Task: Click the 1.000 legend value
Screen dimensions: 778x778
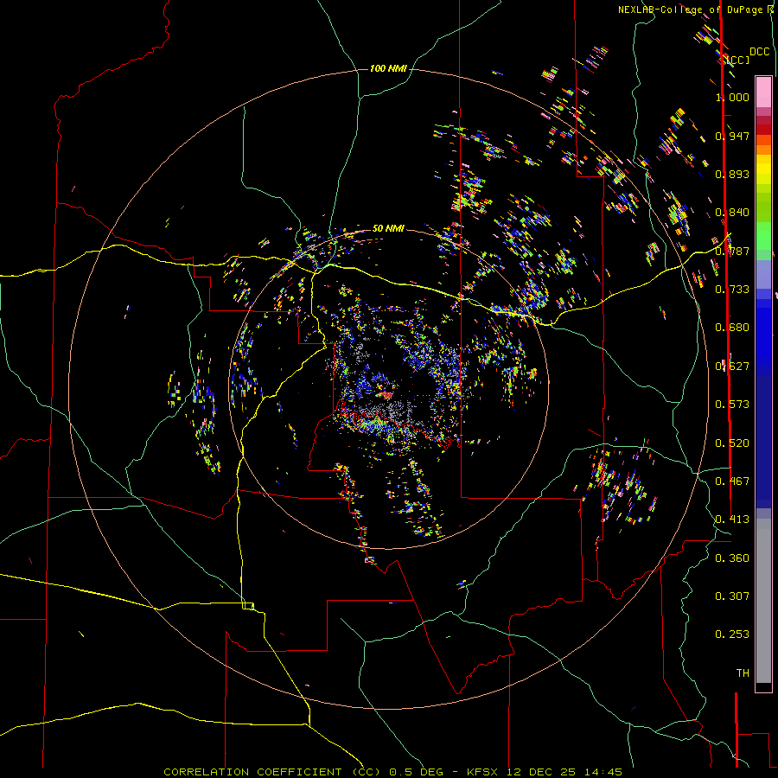Action: tap(732, 97)
